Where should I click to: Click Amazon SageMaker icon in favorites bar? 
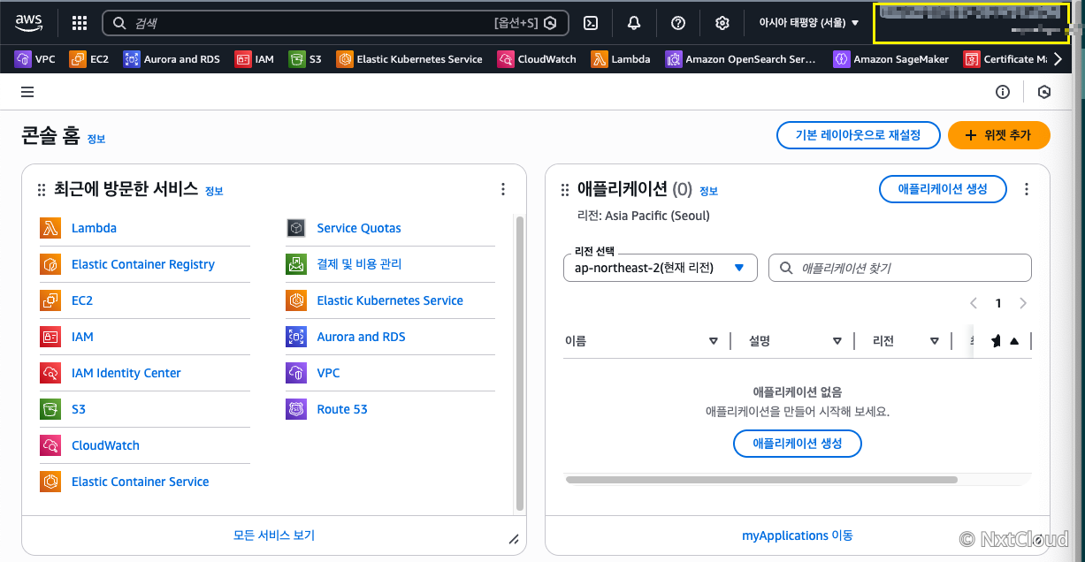click(841, 59)
